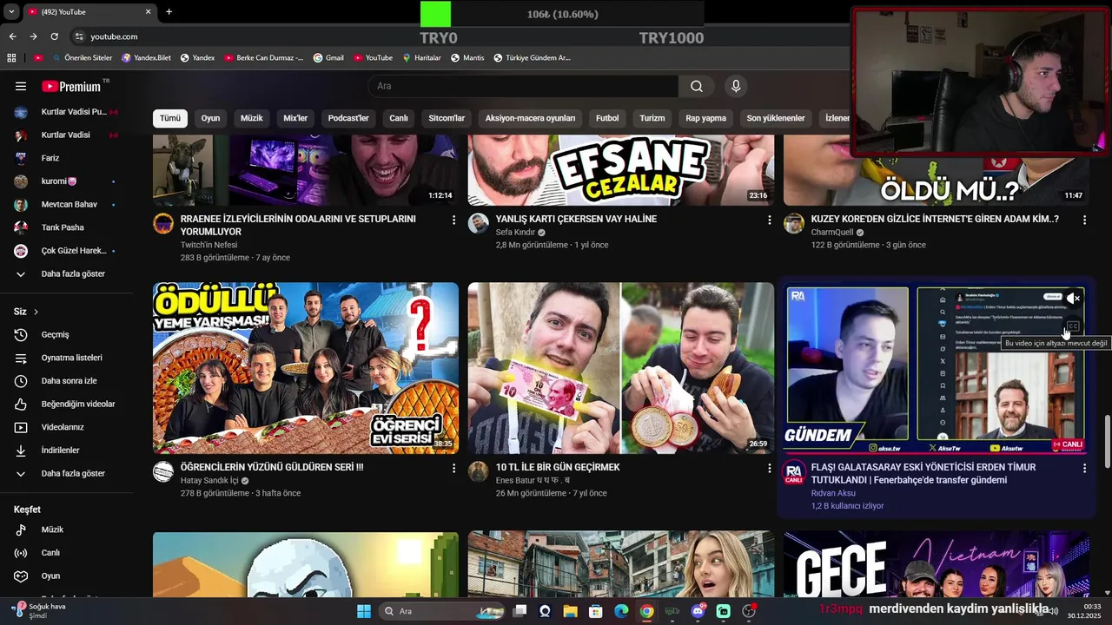1112x625 pixels.
Task: Open File Explorer from taskbar
Action: [570, 611]
